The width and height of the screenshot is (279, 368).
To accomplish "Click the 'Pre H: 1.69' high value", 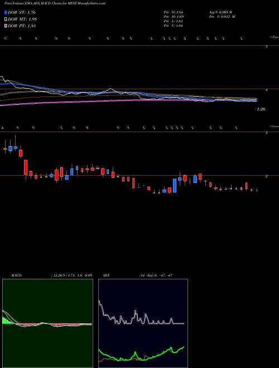I will (x=174, y=17).
